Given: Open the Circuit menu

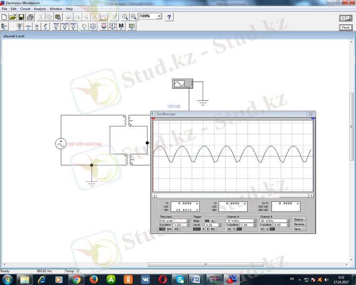Looking at the screenshot, I should 25,9.
